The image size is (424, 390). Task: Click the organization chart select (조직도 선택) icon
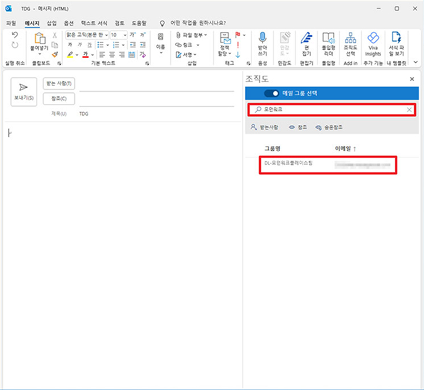[x=350, y=38]
